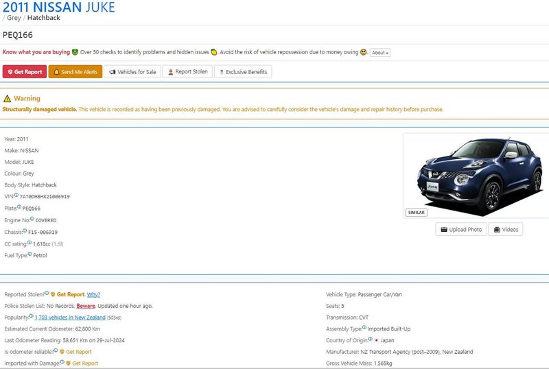The height and width of the screenshot is (369, 549).
Task: Open the Engine No info icon
Action: pos(32,219)
